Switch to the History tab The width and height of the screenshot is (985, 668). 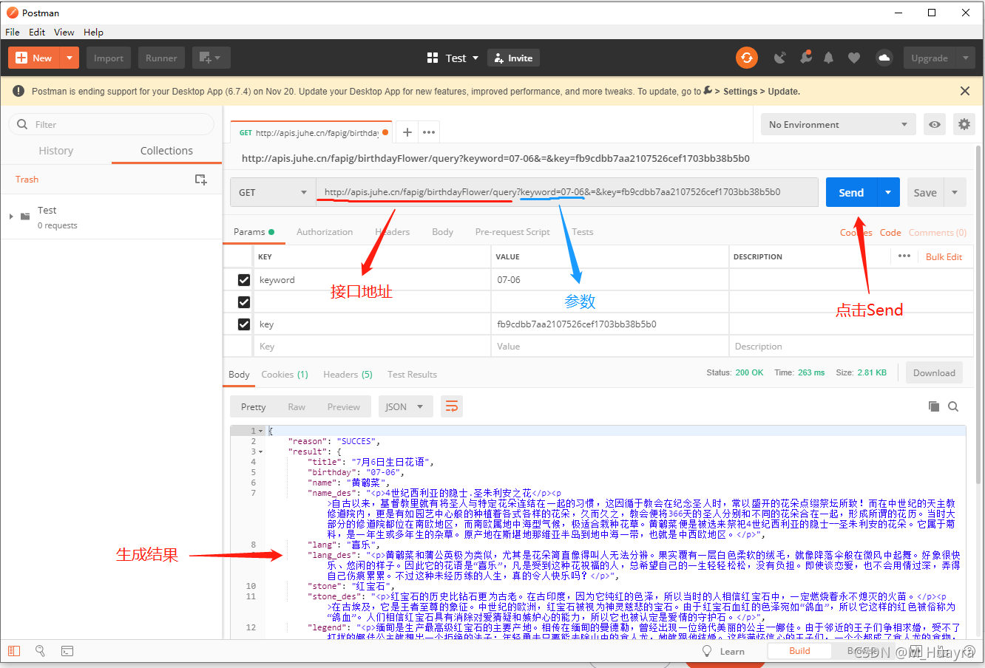point(56,151)
